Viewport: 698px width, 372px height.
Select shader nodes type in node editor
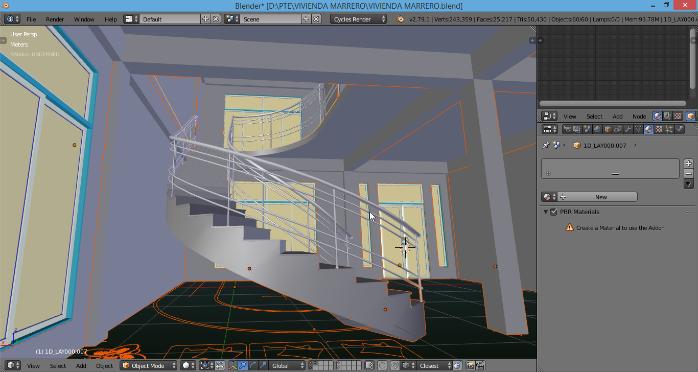coord(658,116)
